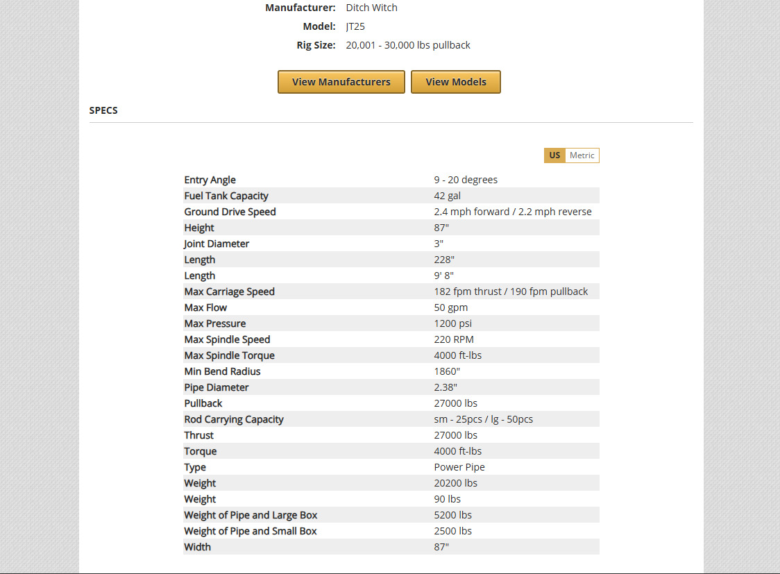780x574 pixels.
Task: Click the Ground Drive Speed label
Action: pos(230,212)
